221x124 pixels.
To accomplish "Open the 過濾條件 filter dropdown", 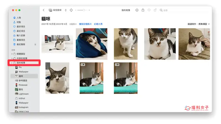I will [199, 24].
